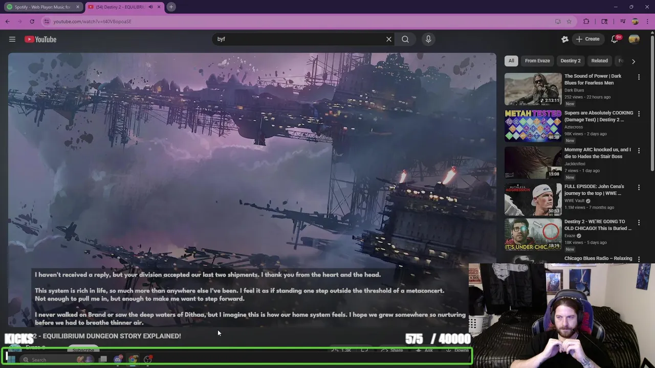Click the star badge icon beside Create
655x368 pixels.
coord(565,39)
